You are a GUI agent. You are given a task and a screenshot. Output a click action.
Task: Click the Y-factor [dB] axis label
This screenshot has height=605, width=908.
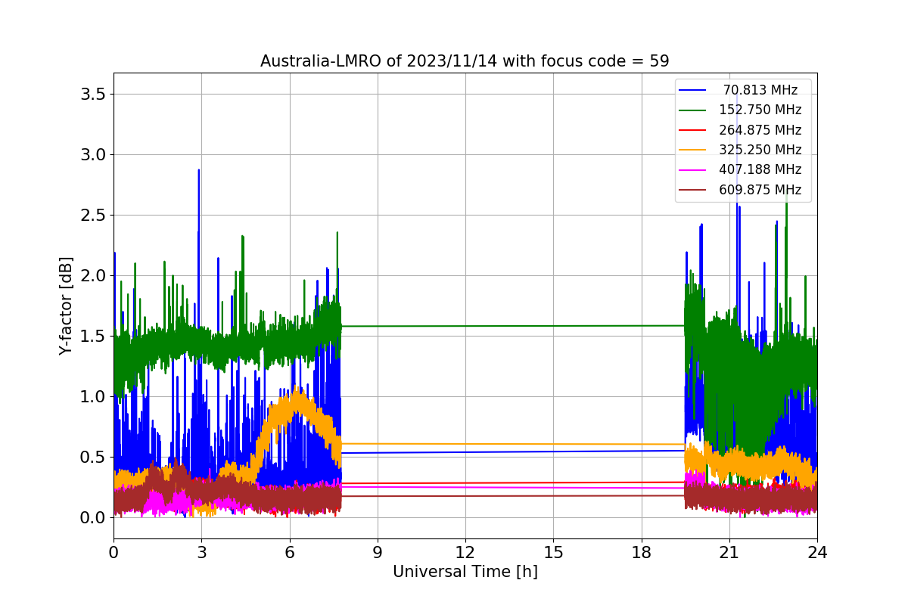coord(67,306)
